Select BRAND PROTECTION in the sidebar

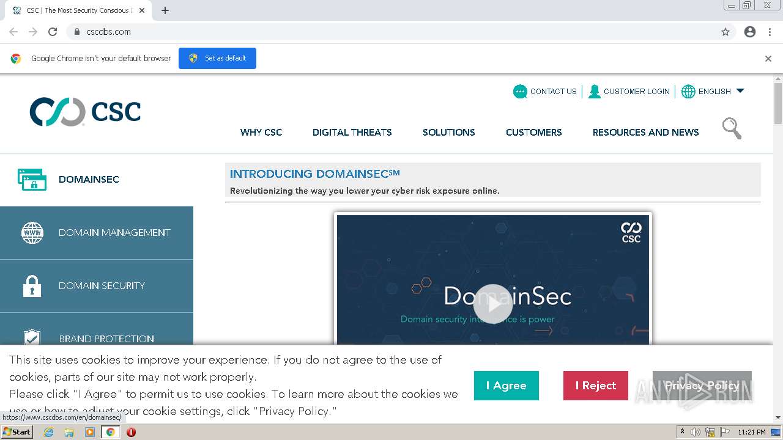pos(106,339)
